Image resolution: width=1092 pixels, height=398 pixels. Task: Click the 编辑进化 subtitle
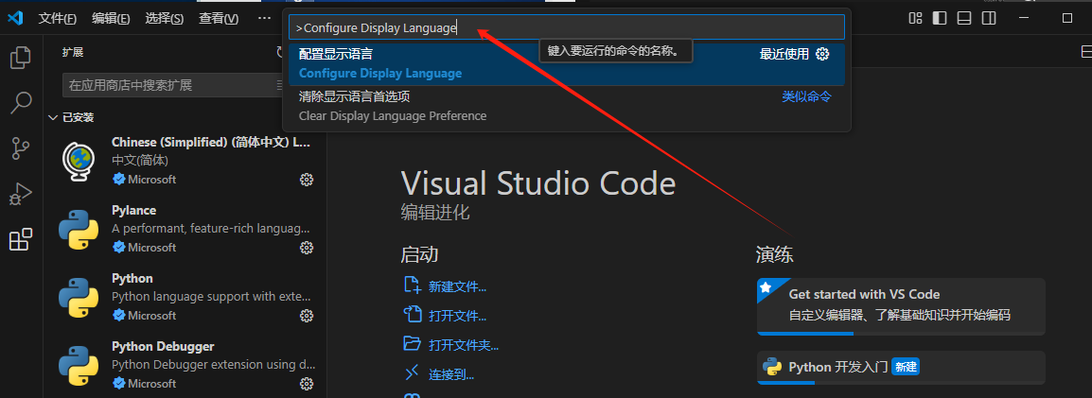pyautogui.click(x=435, y=212)
